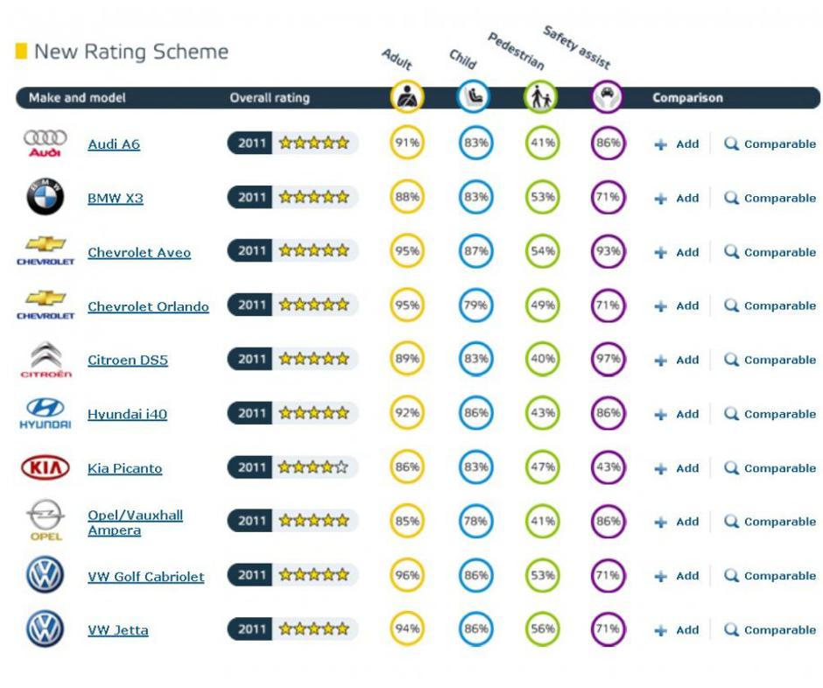Click the Adult occupant header icon

click(406, 96)
